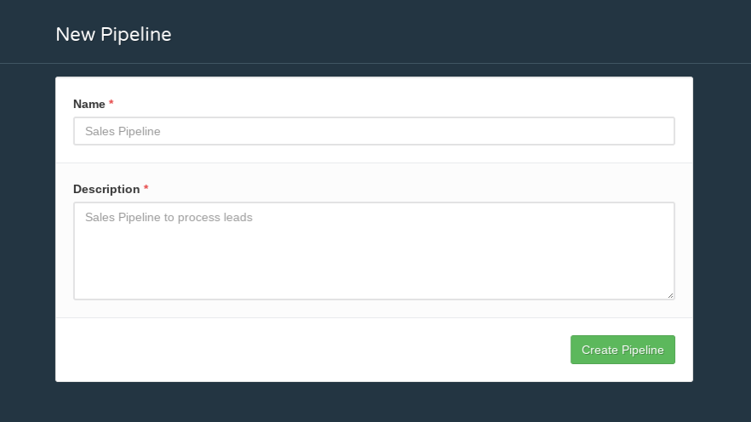Click the footer area left of Create Pipeline
Image resolution: width=751 pixels, height=422 pixels.
click(312, 350)
